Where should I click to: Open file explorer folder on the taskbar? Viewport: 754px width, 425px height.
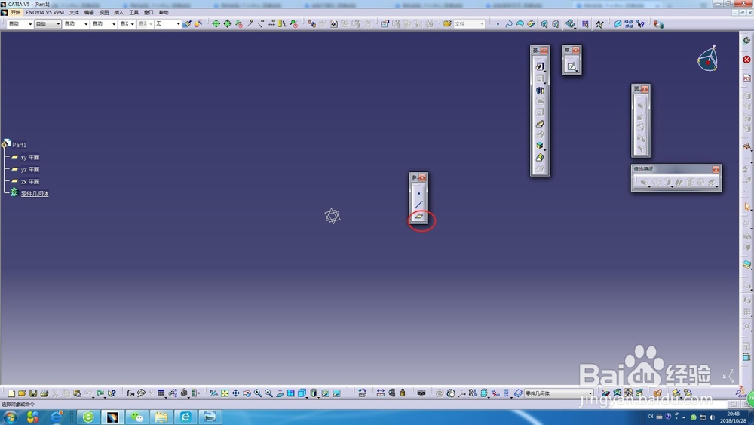pos(161,417)
